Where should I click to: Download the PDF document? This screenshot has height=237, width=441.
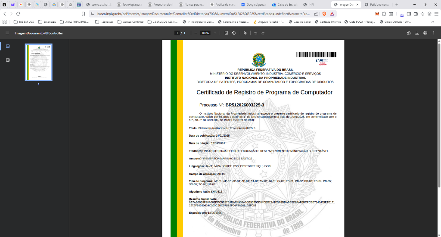417,33
